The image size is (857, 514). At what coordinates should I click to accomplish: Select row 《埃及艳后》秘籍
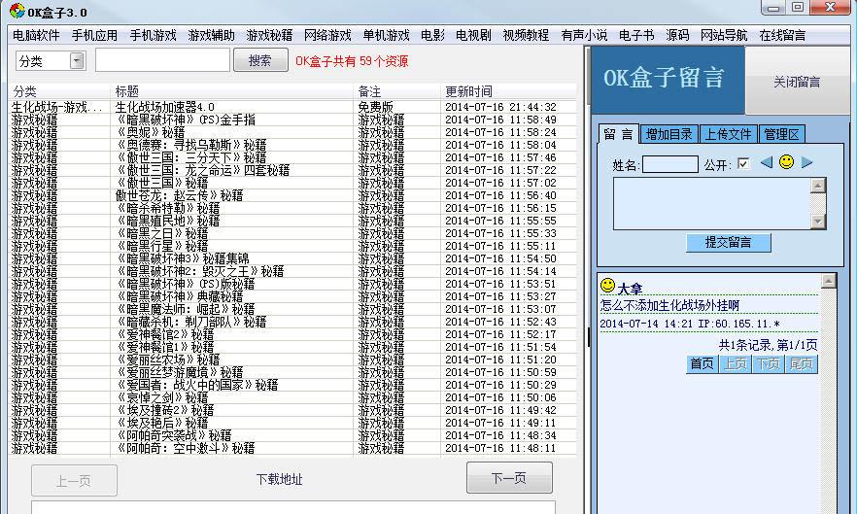coord(292,423)
